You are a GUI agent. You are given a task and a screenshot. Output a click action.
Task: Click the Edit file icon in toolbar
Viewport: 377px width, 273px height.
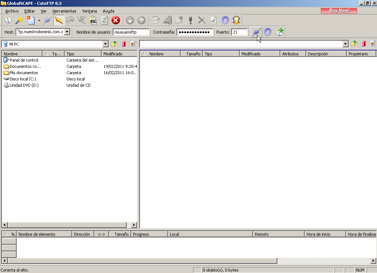(156, 20)
